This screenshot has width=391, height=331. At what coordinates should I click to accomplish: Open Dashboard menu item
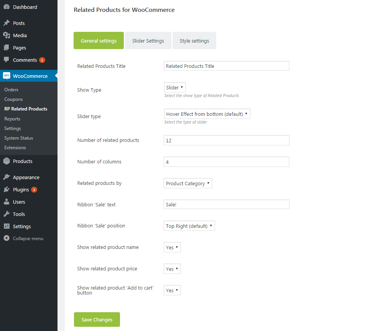(x=29, y=7)
